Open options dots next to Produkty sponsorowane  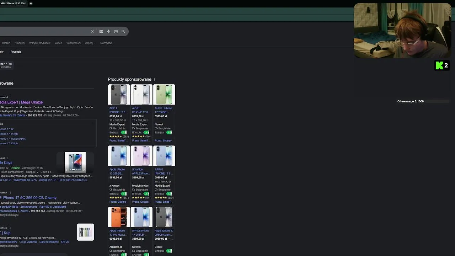click(154, 79)
